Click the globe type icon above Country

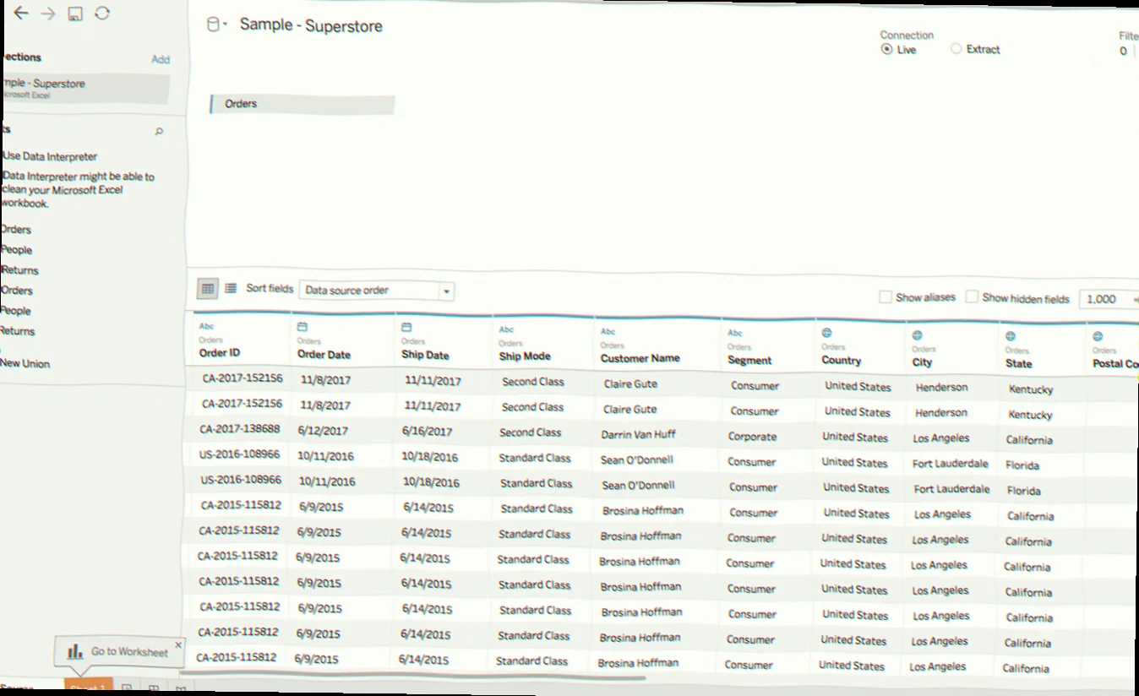(x=827, y=333)
